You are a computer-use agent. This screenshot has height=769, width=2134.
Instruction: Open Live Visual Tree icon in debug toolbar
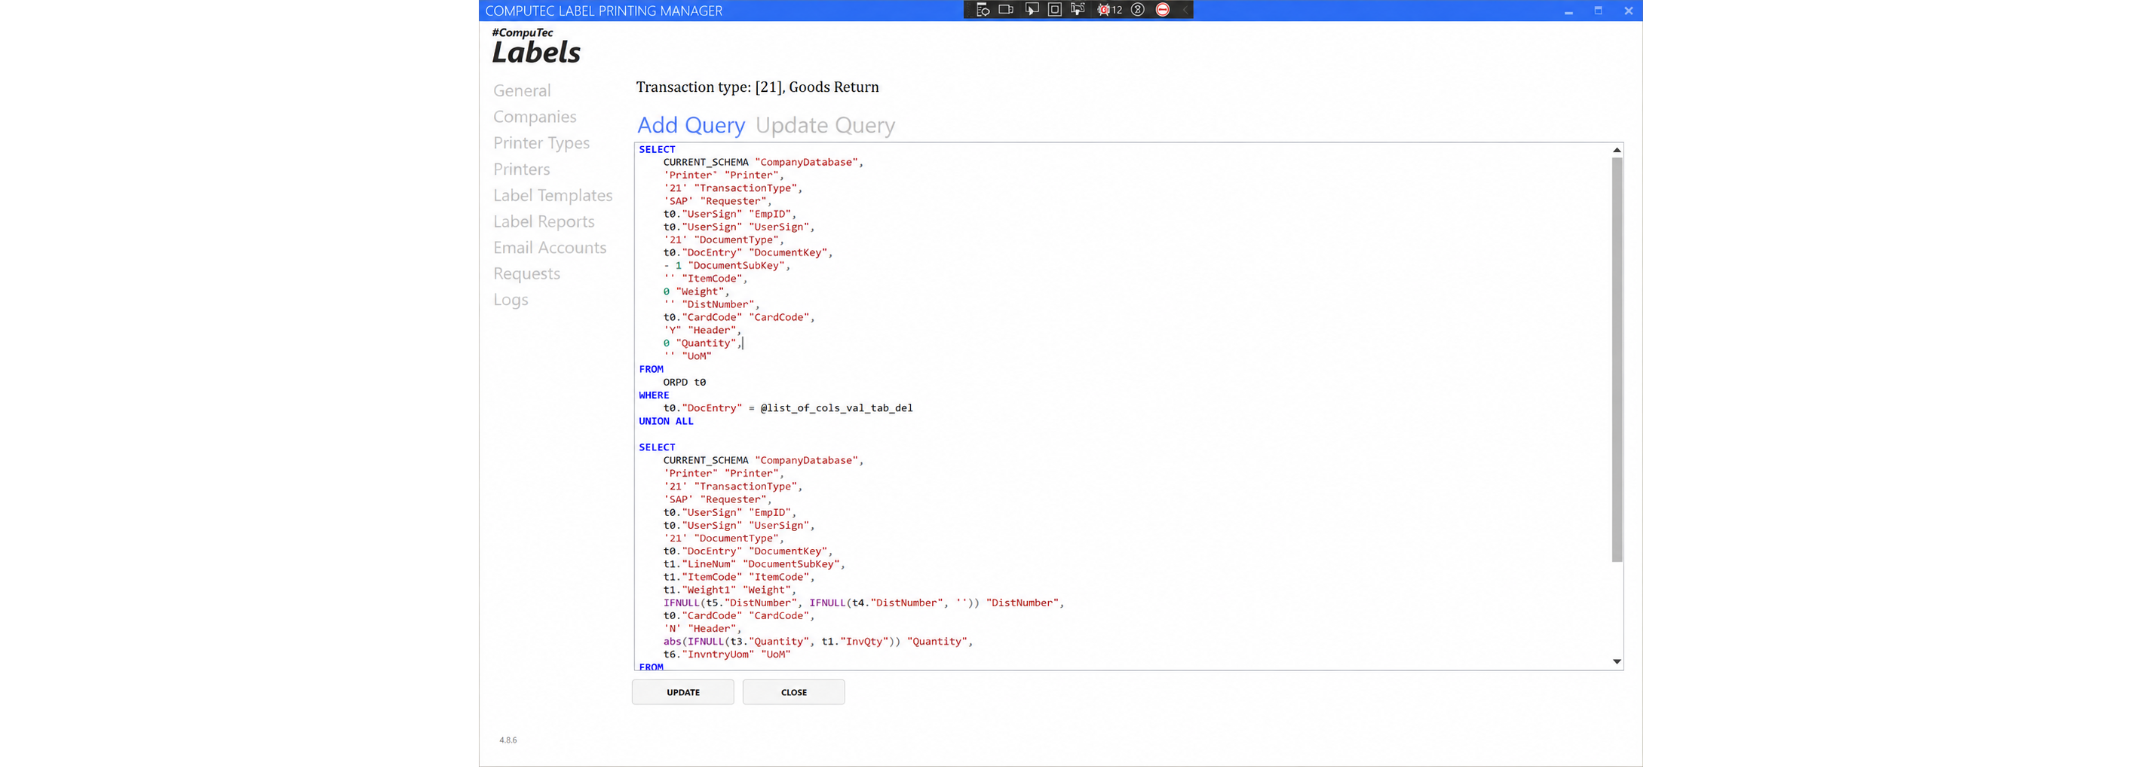click(983, 10)
